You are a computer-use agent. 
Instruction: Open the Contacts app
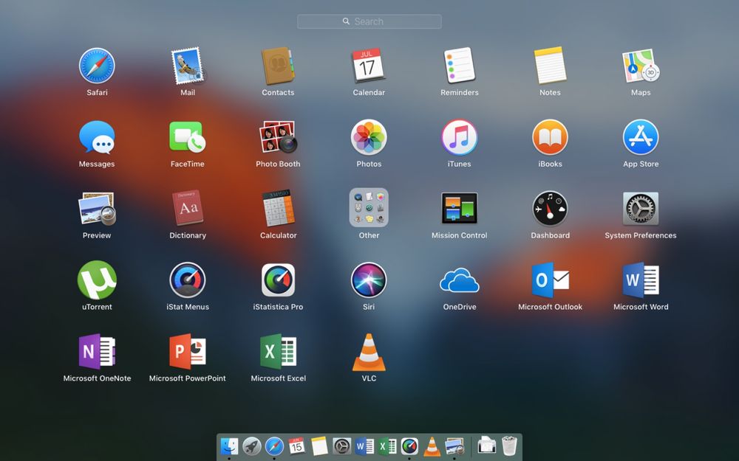(x=278, y=66)
